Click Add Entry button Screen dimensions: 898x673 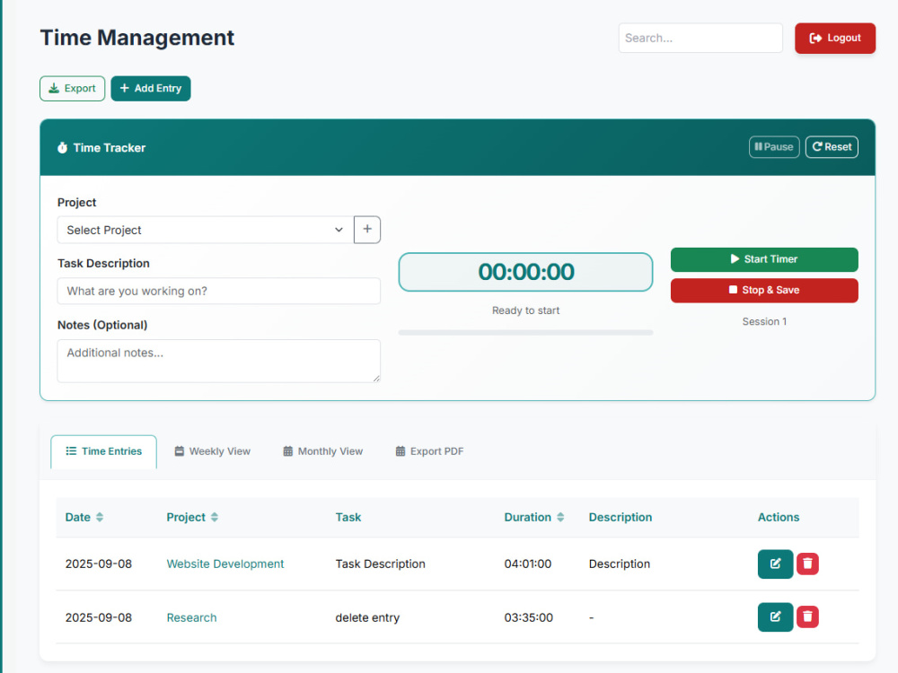coord(151,88)
